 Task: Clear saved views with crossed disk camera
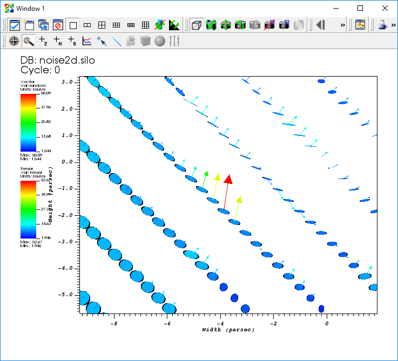269,25
